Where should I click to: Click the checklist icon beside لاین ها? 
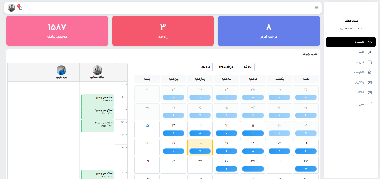point(370,62)
